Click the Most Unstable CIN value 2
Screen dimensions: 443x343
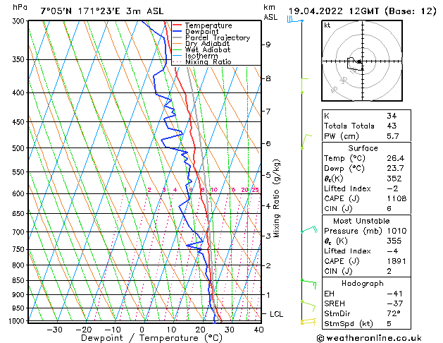point(389,271)
